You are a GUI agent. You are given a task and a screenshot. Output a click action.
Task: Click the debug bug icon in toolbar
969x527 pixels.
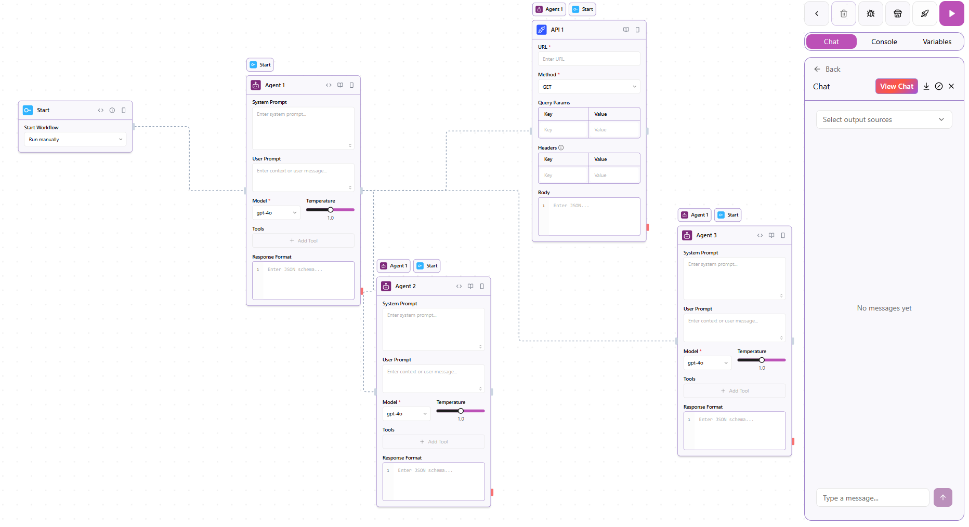pyautogui.click(x=871, y=13)
